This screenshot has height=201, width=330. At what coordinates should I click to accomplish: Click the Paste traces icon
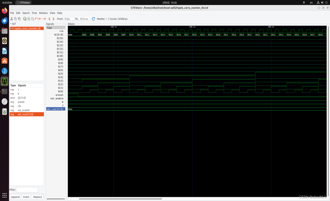click(x=19, y=19)
